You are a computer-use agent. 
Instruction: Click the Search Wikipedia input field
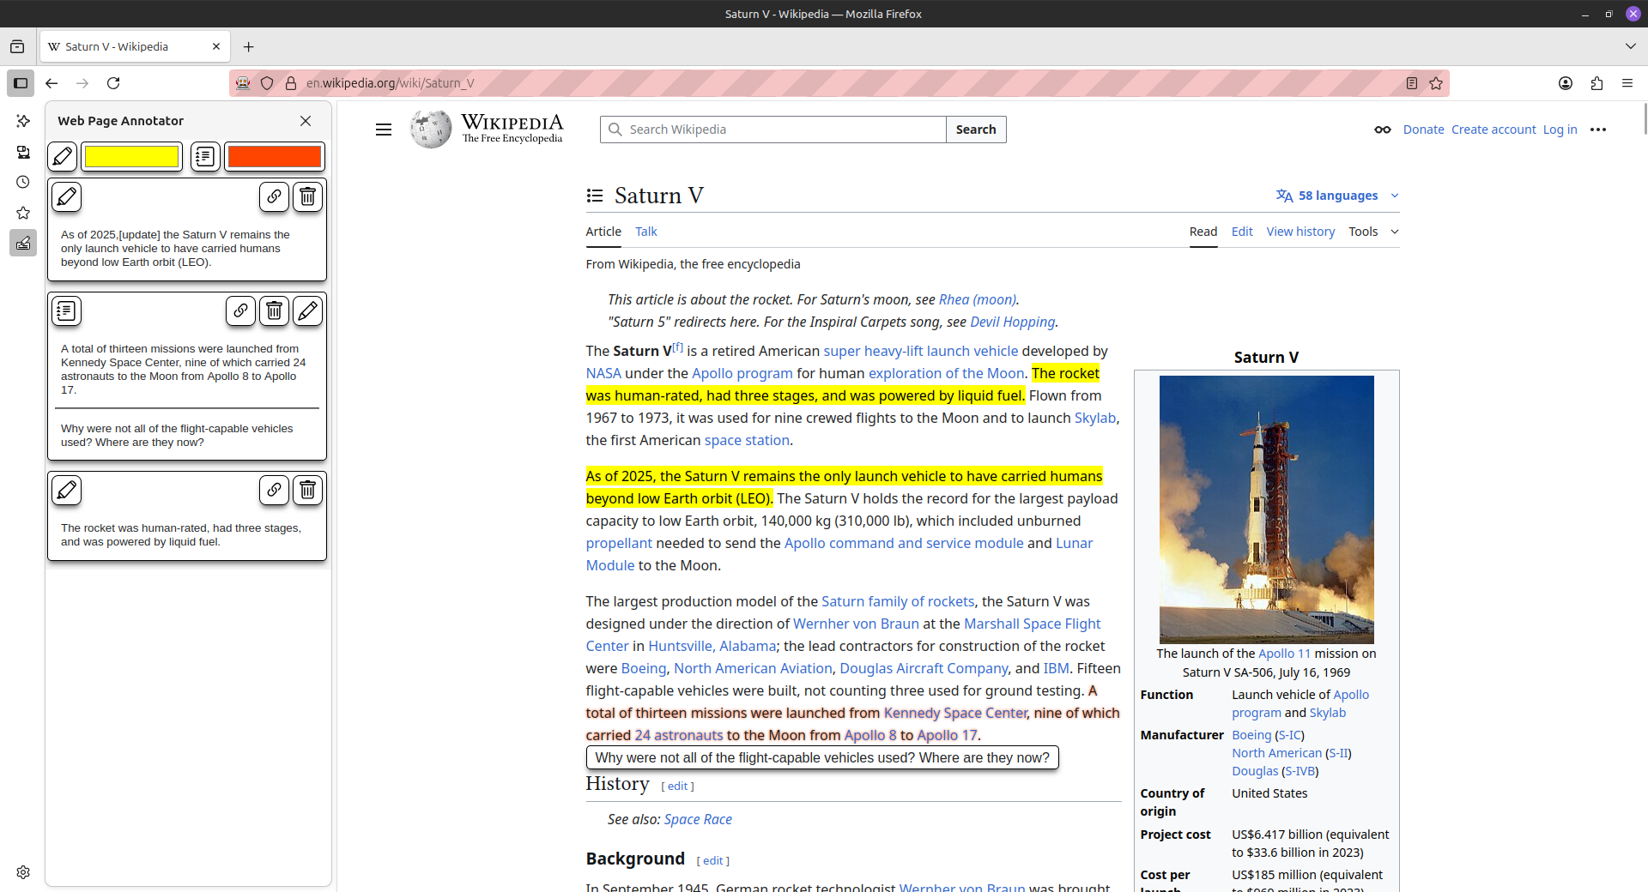point(781,130)
